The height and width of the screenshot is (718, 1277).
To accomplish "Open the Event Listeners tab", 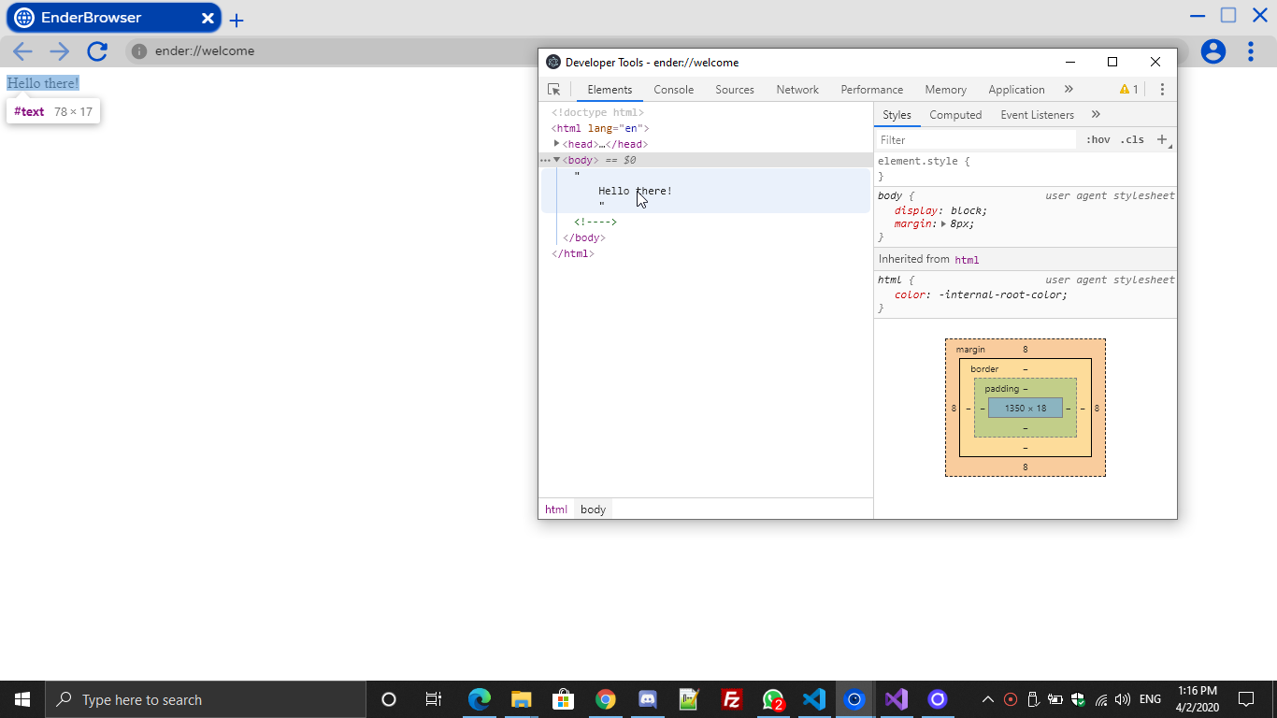I will [1037, 115].
